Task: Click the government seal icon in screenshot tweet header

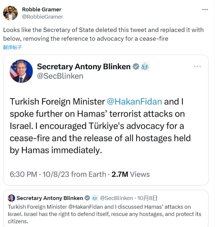Action: click(145, 67)
